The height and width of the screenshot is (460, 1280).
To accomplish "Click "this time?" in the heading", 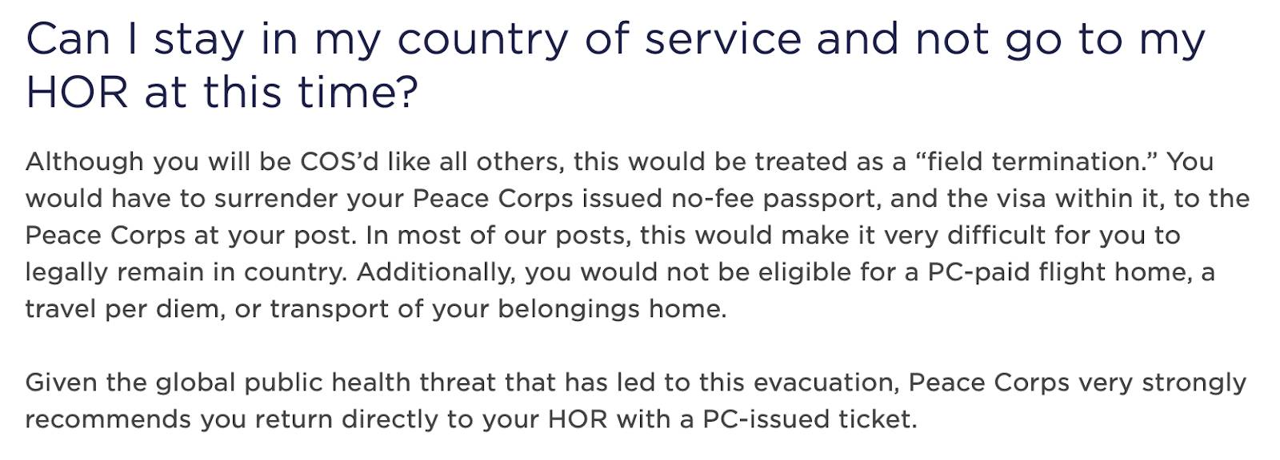I will [310, 92].
